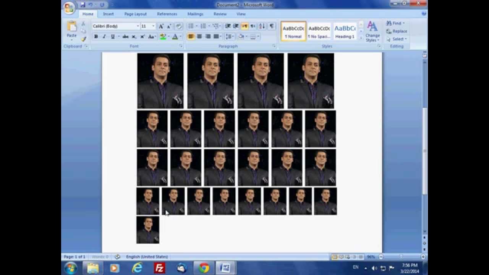Open the Font dialog launcher
Viewport: 489px width, 275px height.
[181, 46]
